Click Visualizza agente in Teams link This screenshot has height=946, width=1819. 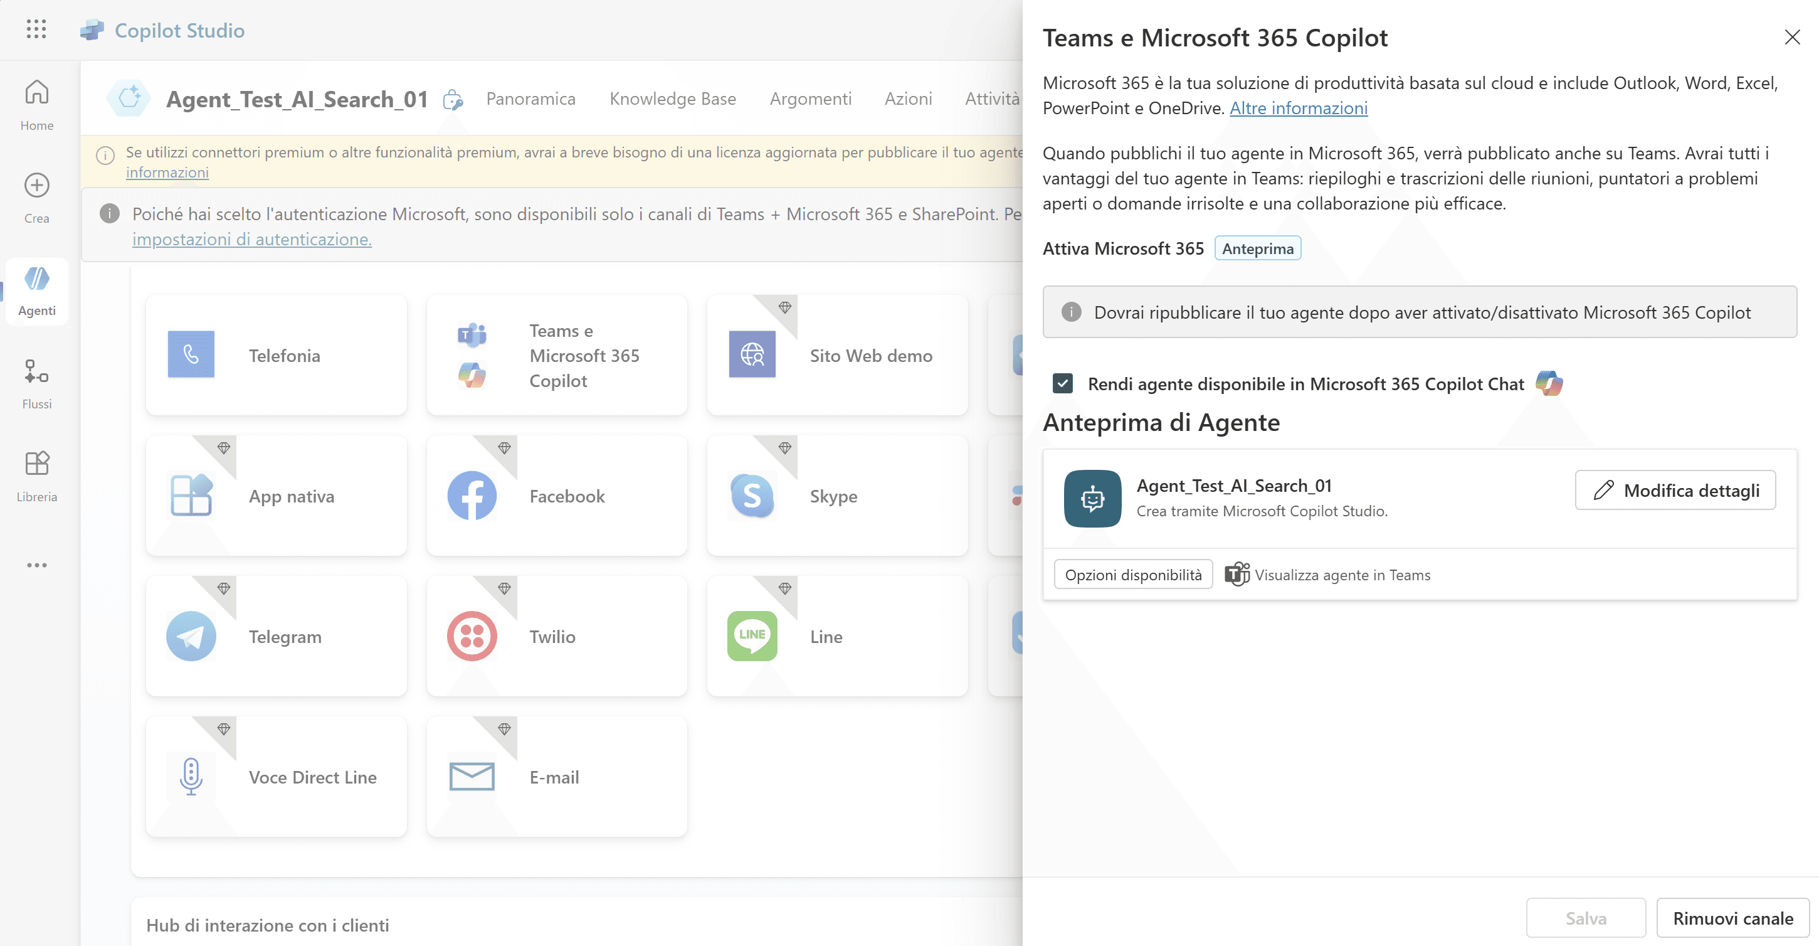(x=1327, y=575)
